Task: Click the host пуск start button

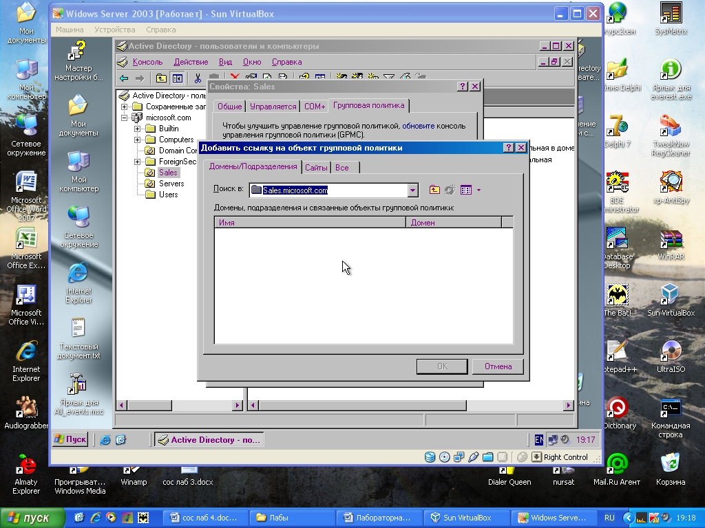Action: pos(32,518)
